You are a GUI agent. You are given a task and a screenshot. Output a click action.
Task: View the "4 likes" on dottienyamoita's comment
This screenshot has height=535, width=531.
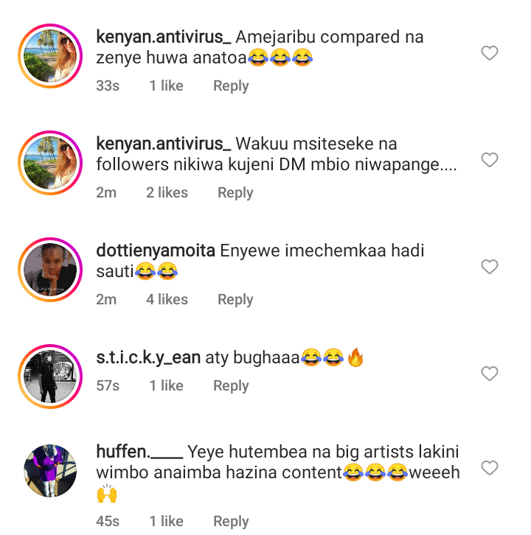(167, 299)
